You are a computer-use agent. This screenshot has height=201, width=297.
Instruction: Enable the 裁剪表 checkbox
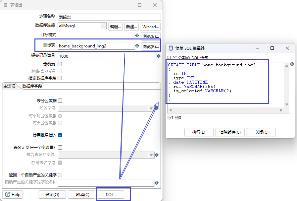(x=60, y=64)
